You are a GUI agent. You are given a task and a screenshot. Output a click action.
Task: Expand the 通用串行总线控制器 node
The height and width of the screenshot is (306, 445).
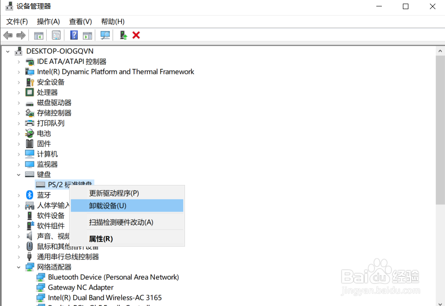pos(19,257)
